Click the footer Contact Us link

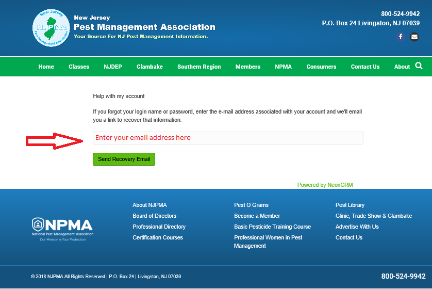pyautogui.click(x=349, y=237)
